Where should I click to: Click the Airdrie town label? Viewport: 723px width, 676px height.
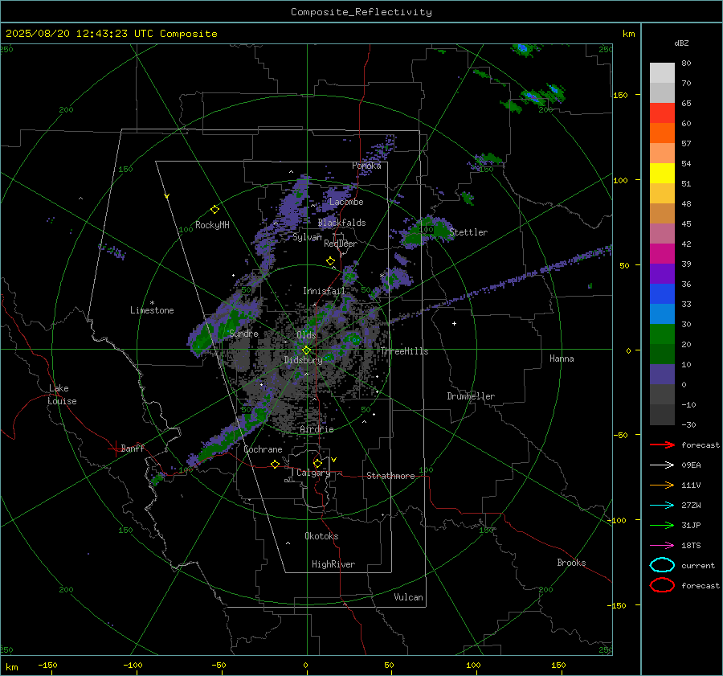click(x=317, y=429)
